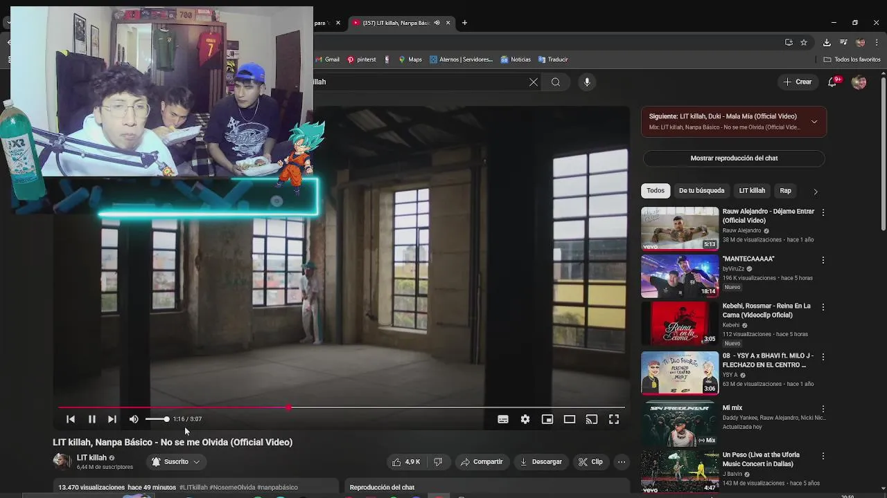Open the LIT killah channel name link

point(91,458)
